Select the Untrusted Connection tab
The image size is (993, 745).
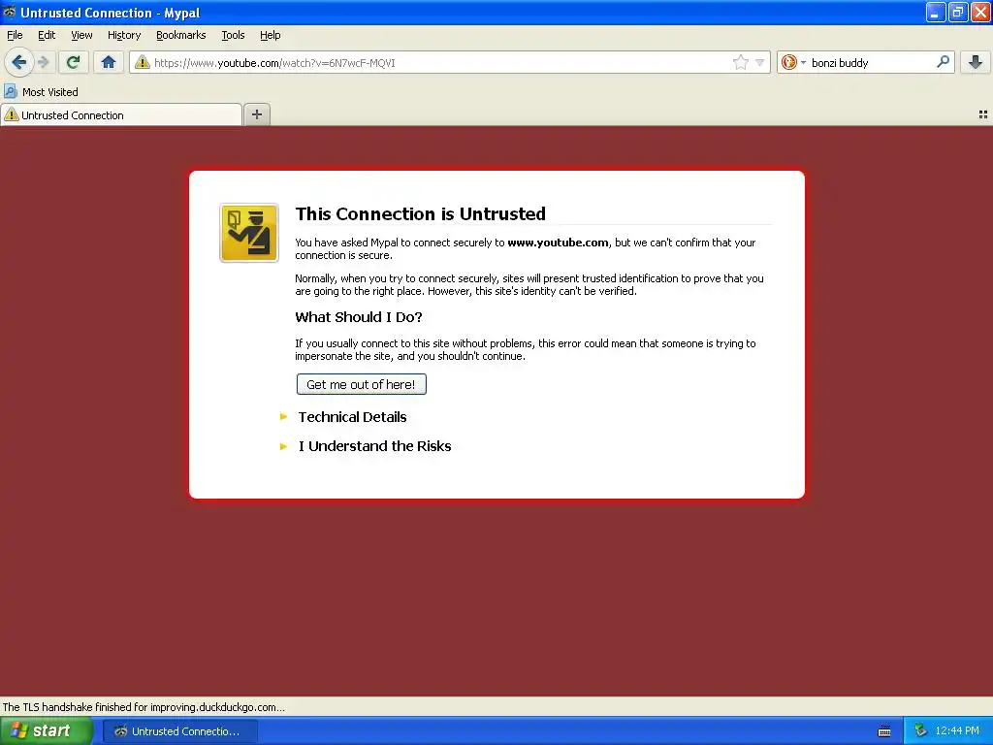pos(121,114)
